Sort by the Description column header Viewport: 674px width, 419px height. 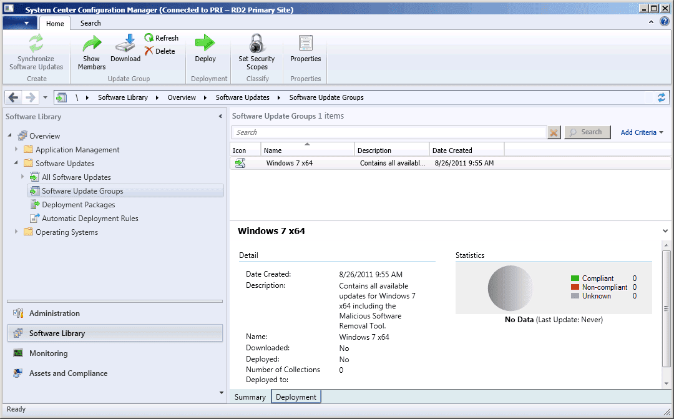391,150
